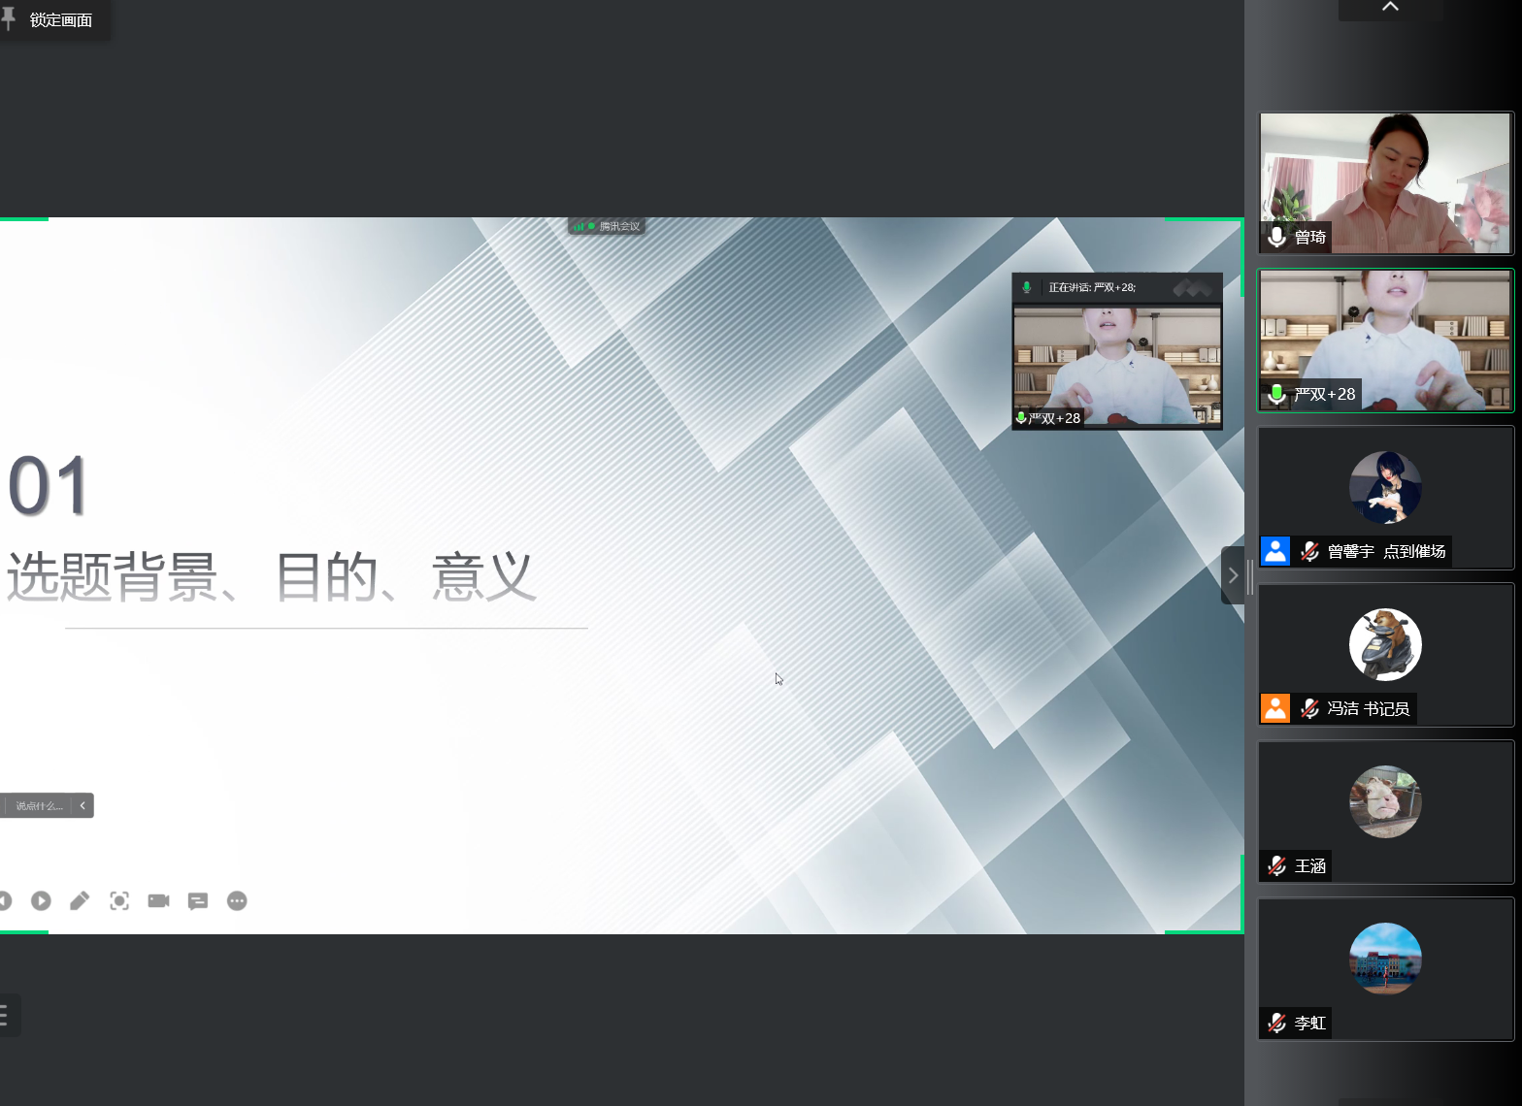Select 严双+28 video thumbnail in sidebar
The height and width of the screenshot is (1106, 1522).
click(1385, 340)
